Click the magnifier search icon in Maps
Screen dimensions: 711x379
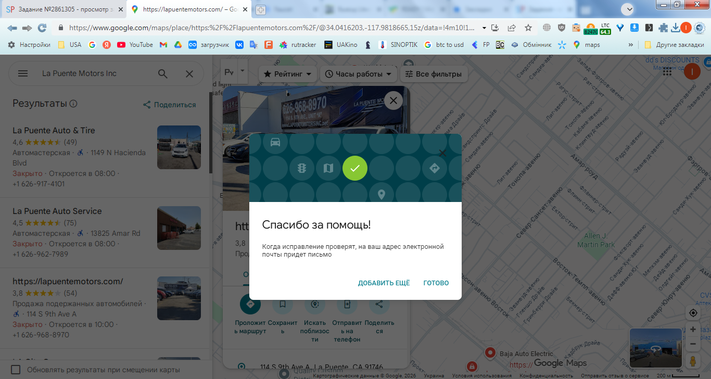tap(163, 73)
